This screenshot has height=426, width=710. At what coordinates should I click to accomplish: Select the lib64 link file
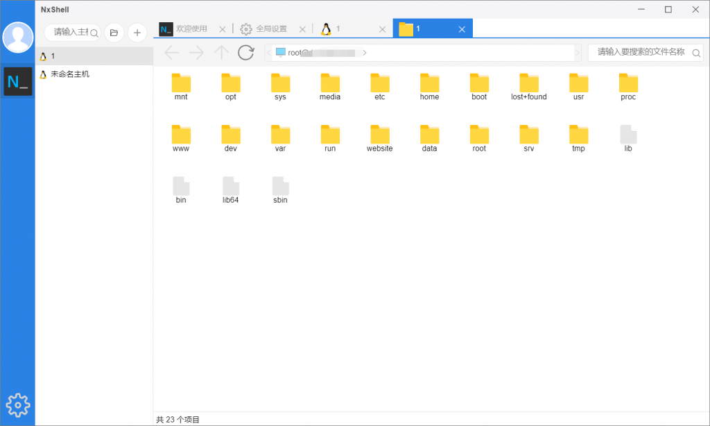230,190
